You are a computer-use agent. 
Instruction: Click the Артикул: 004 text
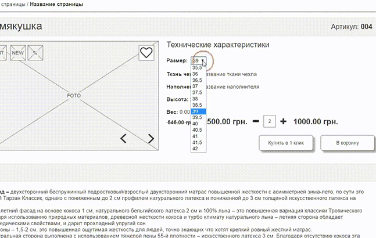tap(352, 27)
